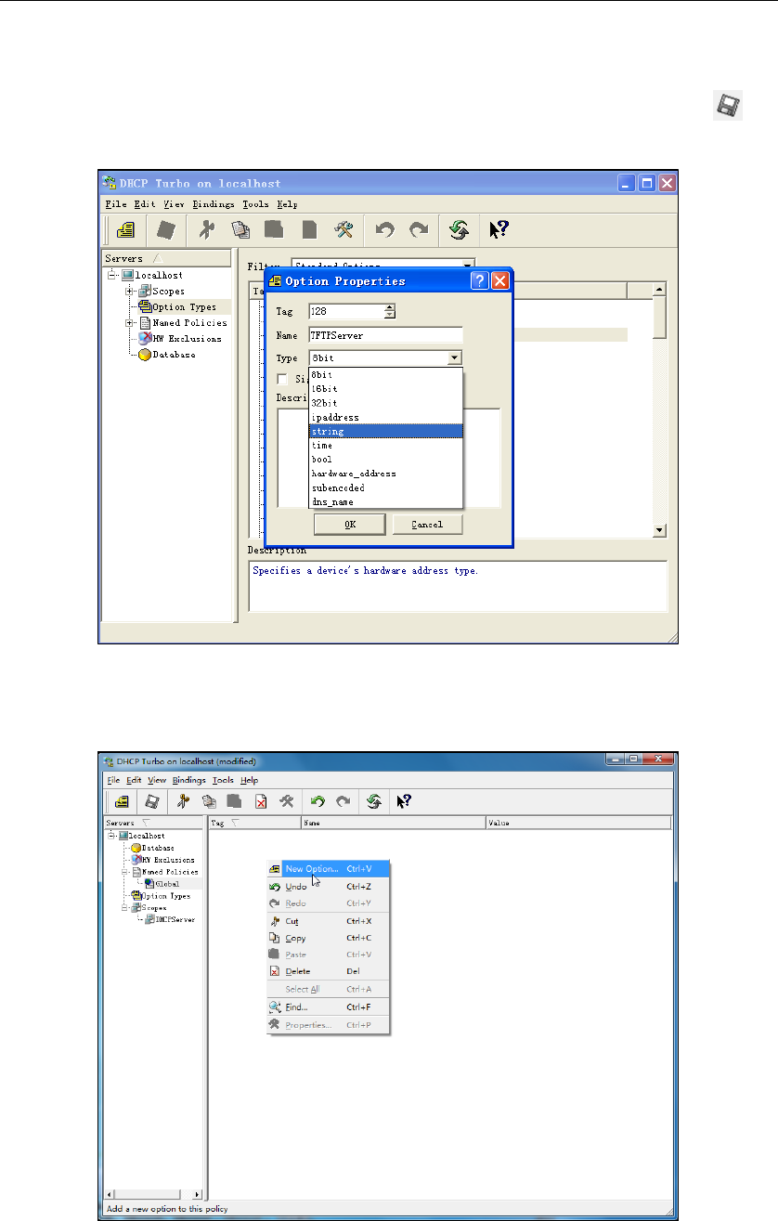Open Help menu in lower window
This screenshot has height=1221, width=778.
[x=250, y=780]
